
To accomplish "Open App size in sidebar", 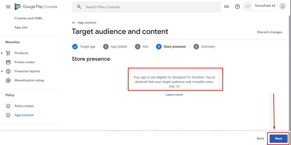I will click(21, 27).
